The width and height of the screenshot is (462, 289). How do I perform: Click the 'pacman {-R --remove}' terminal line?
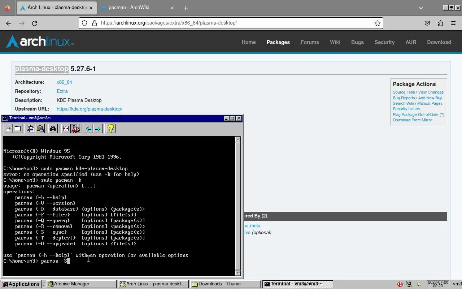[80, 227]
